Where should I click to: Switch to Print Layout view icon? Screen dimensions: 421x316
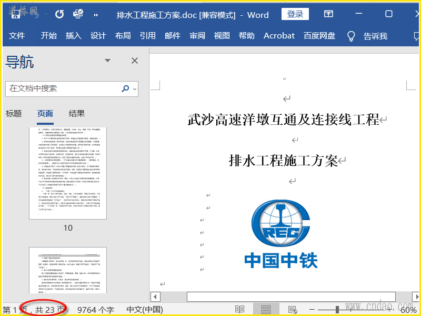[x=266, y=310]
